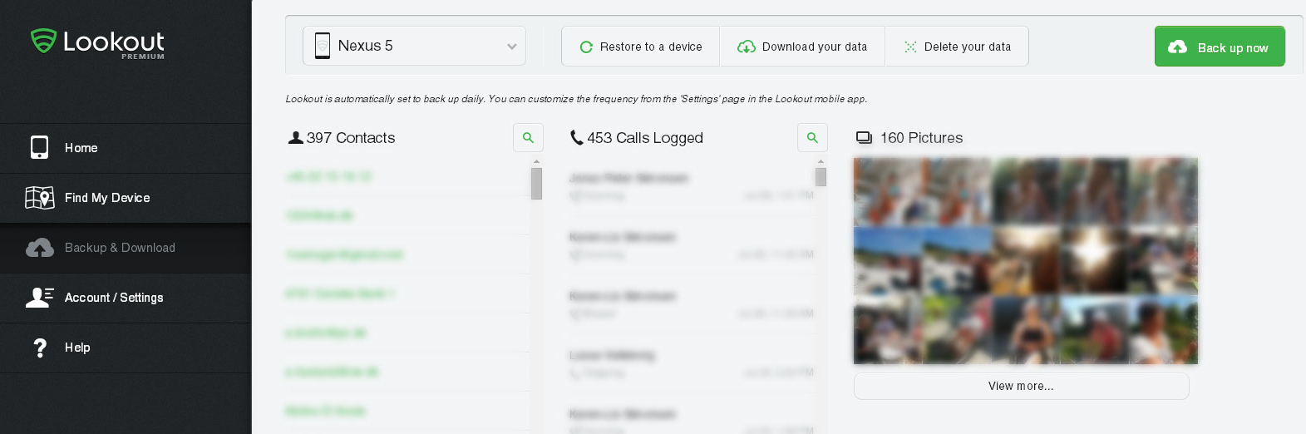Click the Find My Device map icon
Screen dimensions: 1306x434
[39, 198]
